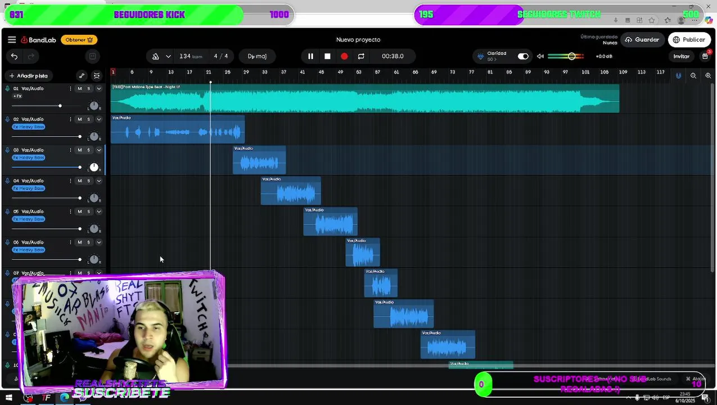Open options menu for track 04
This screenshot has height=405, width=717.
coord(70,181)
